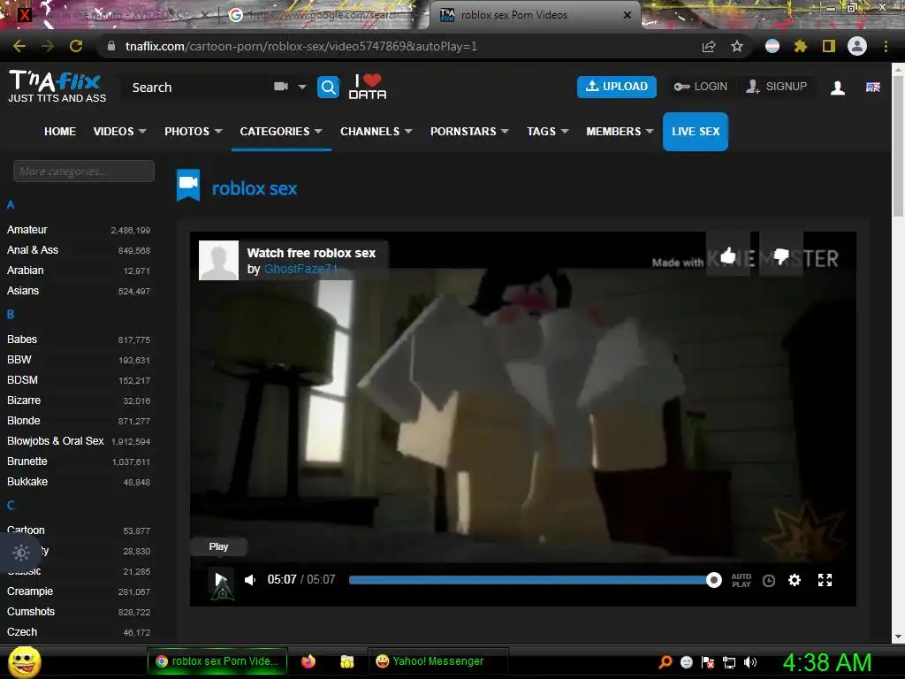Image resolution: width=905 pixels, height=679 pixels.
Task: Open the Extensions puzzle-piece menu
Action: tap(800, 46)
